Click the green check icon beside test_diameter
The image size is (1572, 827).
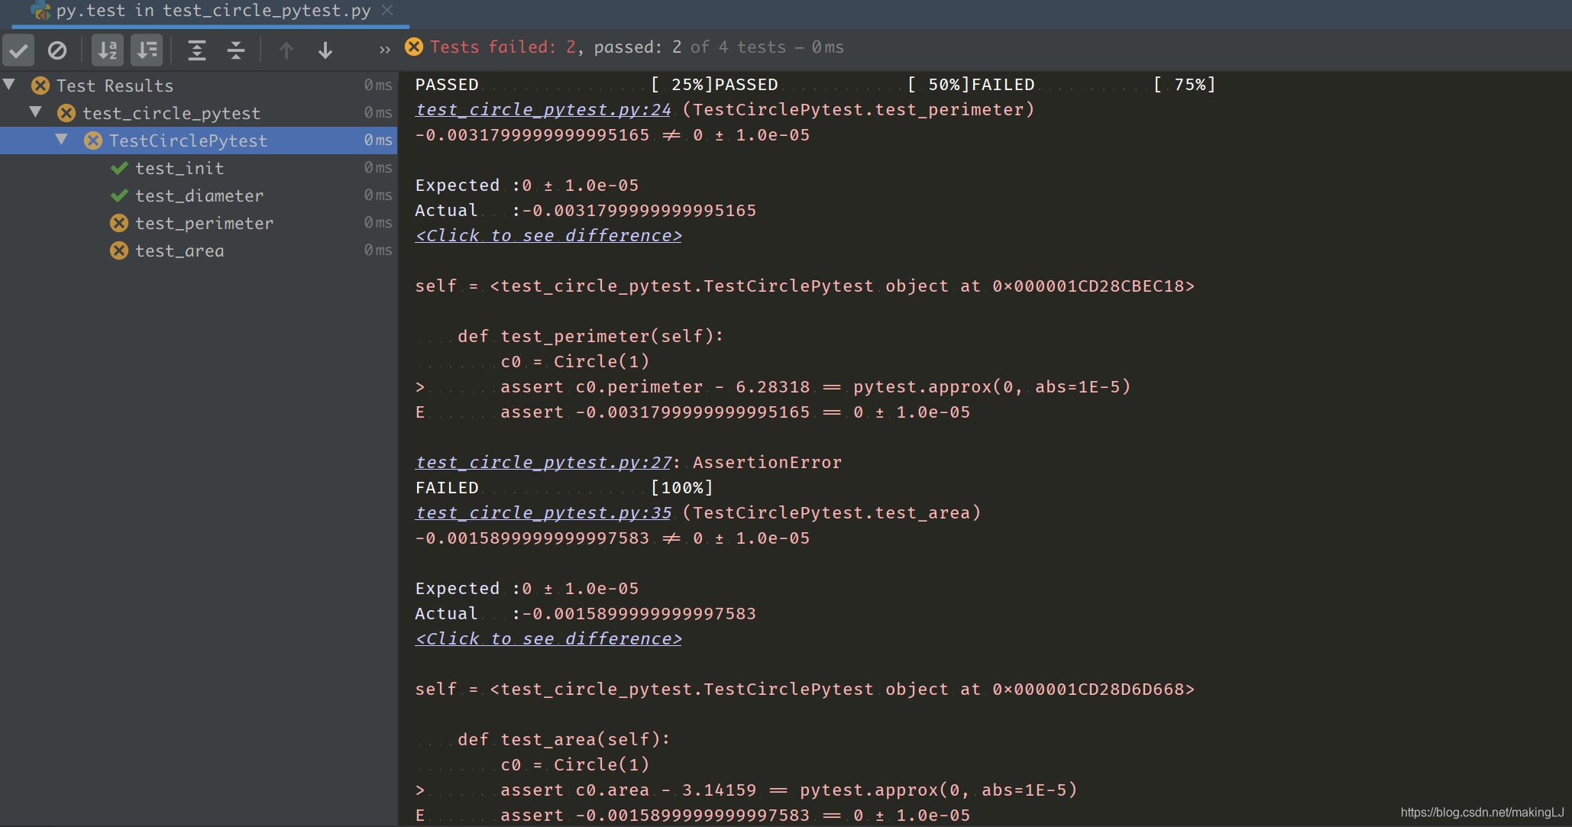(119, 195)
